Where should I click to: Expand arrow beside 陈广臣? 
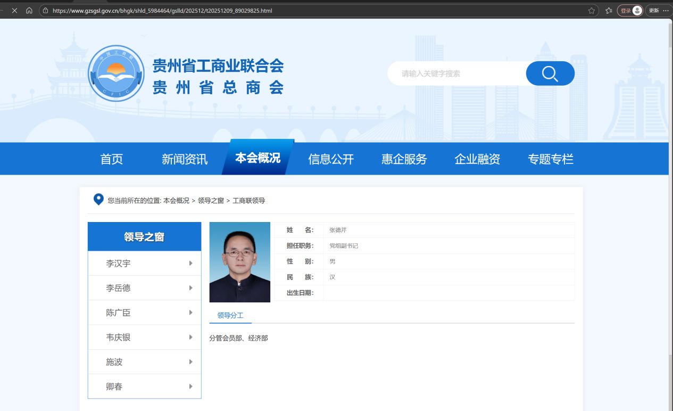coord(190,313)
